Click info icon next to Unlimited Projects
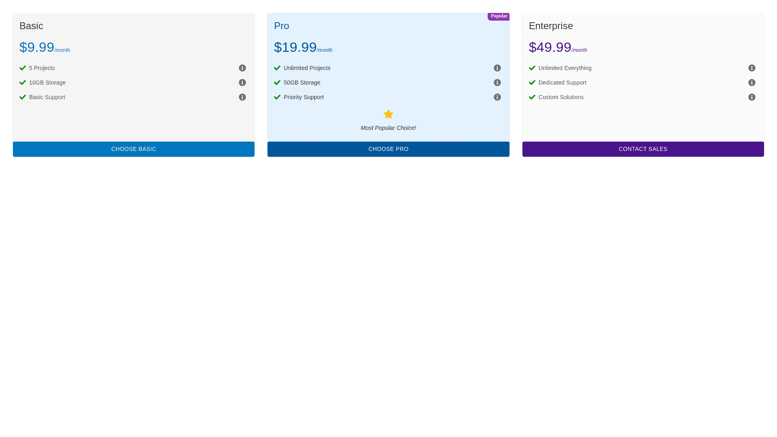This screenshot has width=777, height=437. (497, 68)
